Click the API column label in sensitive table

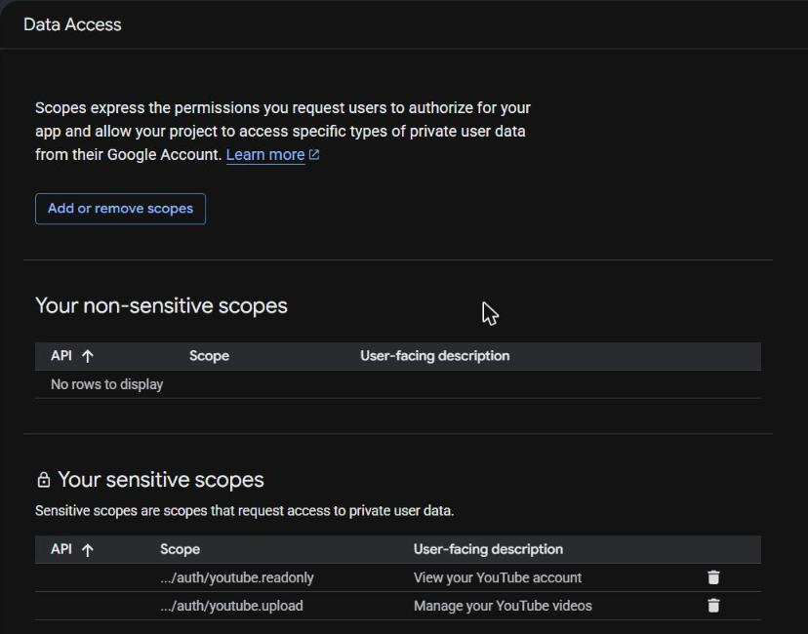click(61, 549)
